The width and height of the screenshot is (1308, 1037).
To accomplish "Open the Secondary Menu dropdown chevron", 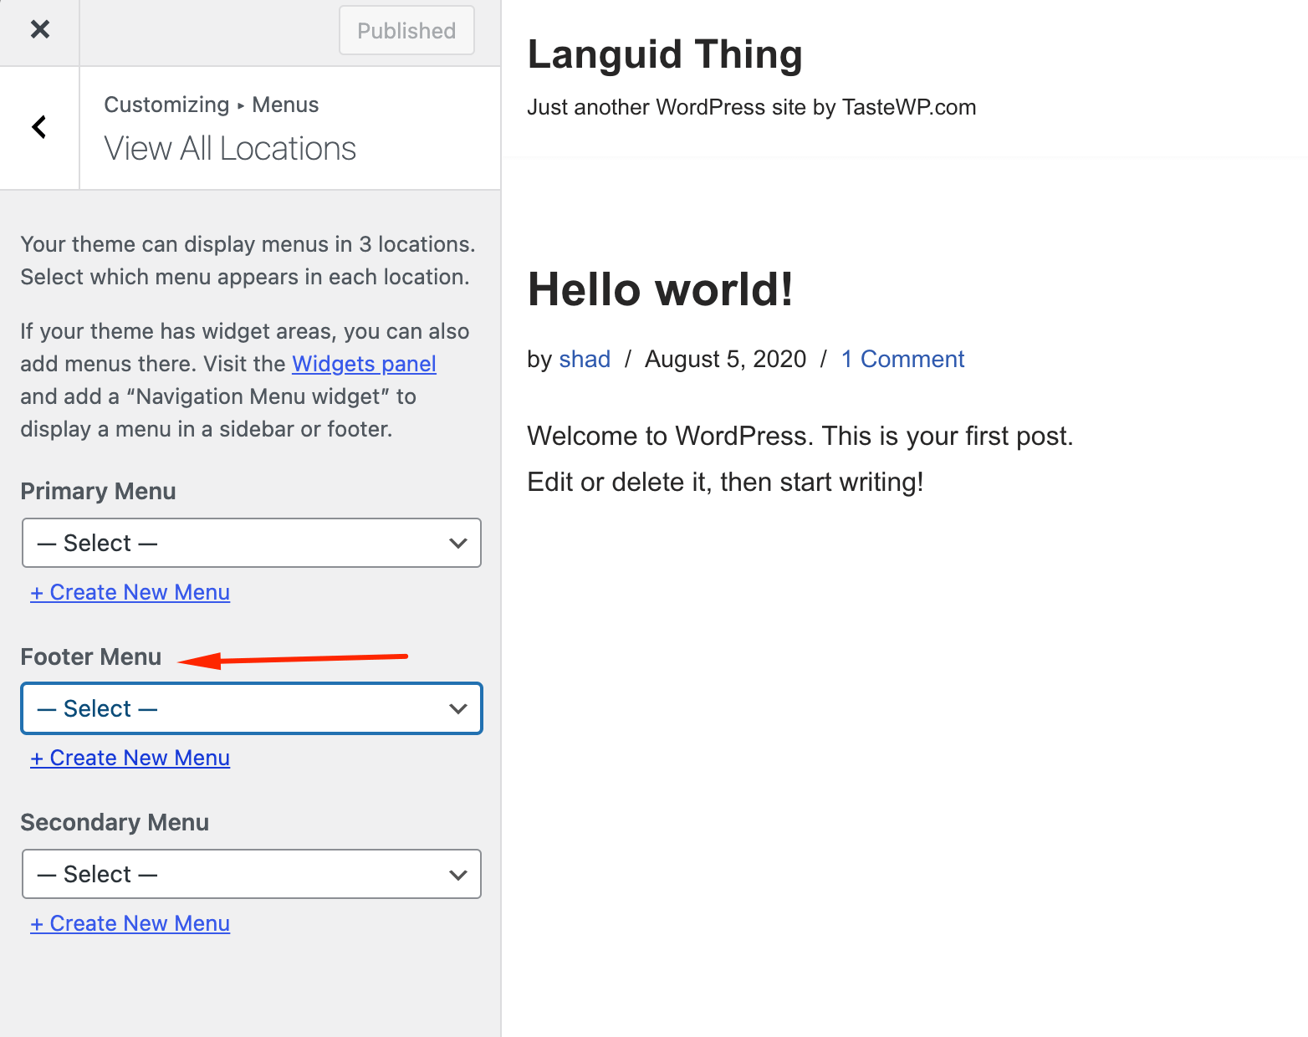I will point(457,874).
